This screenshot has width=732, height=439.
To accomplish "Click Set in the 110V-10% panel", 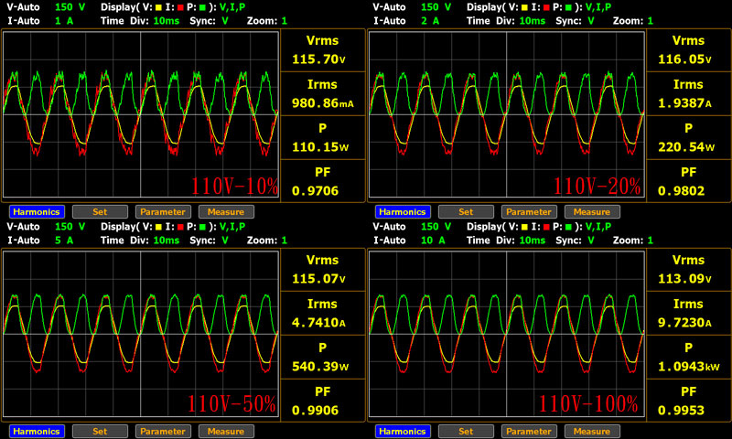I will 100,212.
